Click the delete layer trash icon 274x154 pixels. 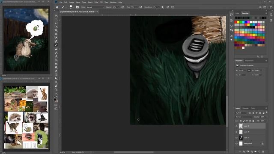263,151
